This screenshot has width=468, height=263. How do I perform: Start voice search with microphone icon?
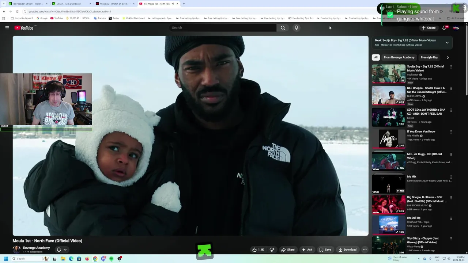click(x=297, y=28)
